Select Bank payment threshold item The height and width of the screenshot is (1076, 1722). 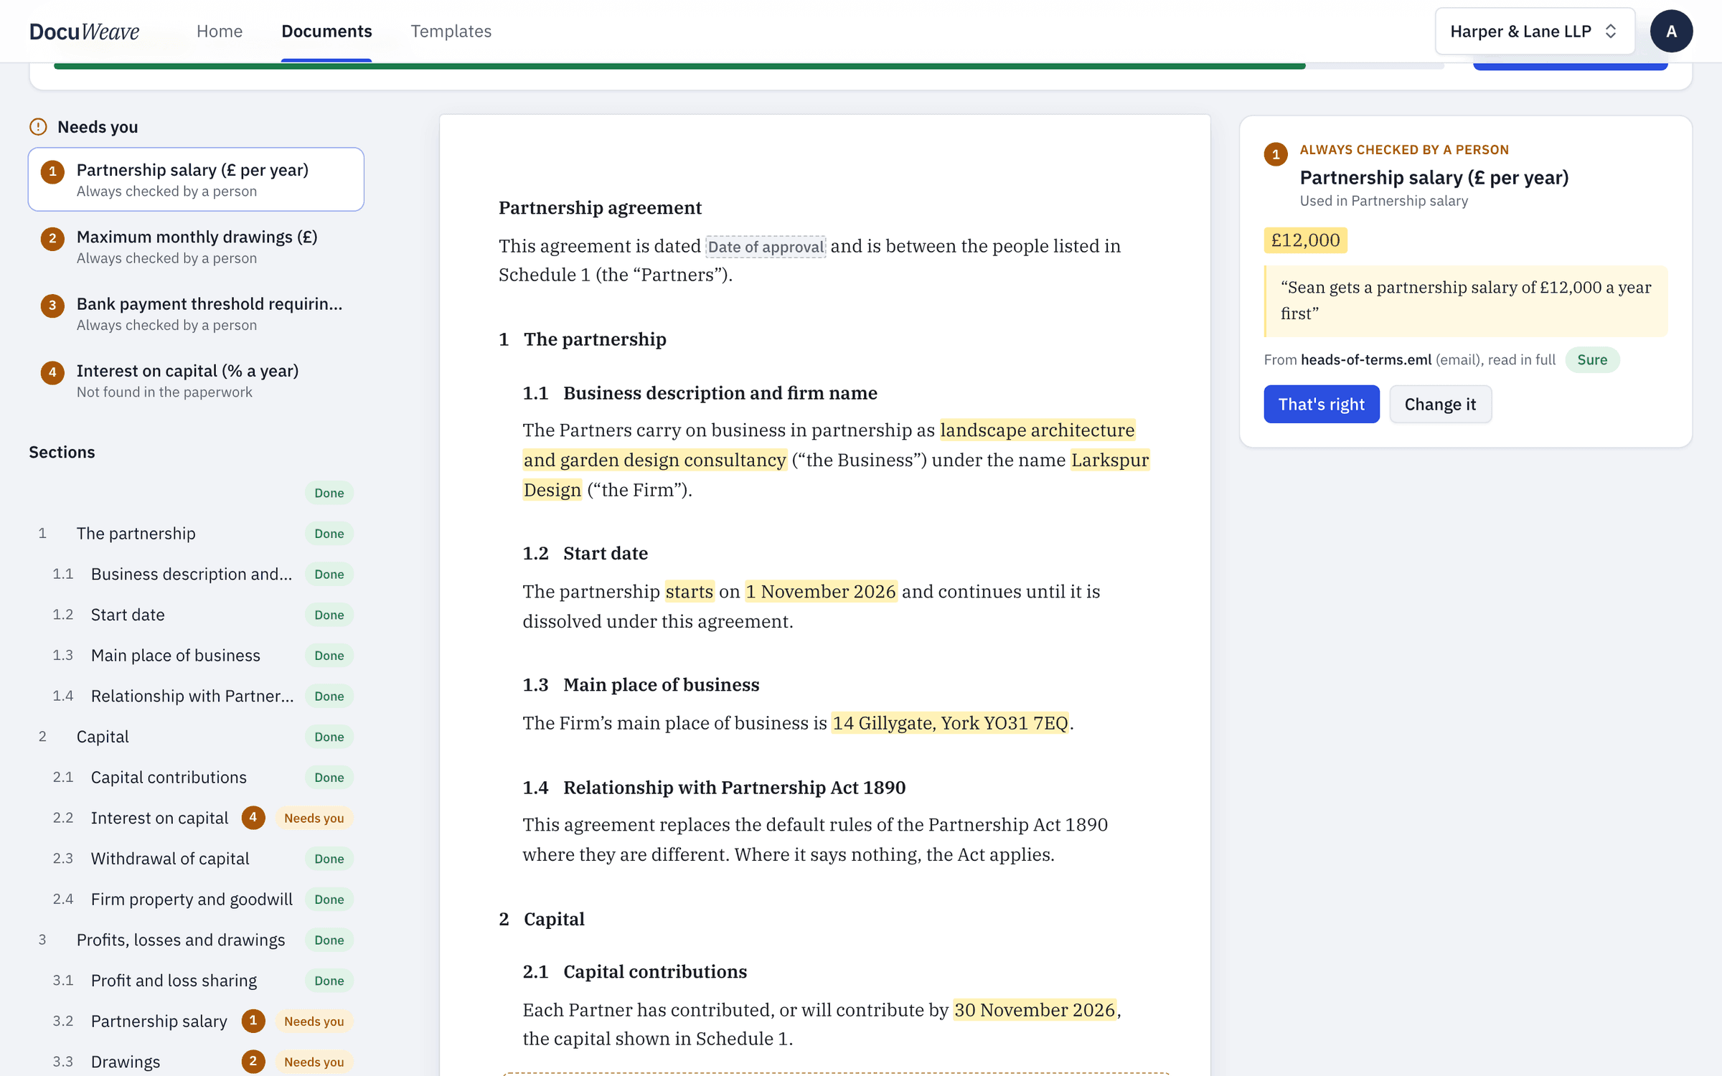(196, 313)
